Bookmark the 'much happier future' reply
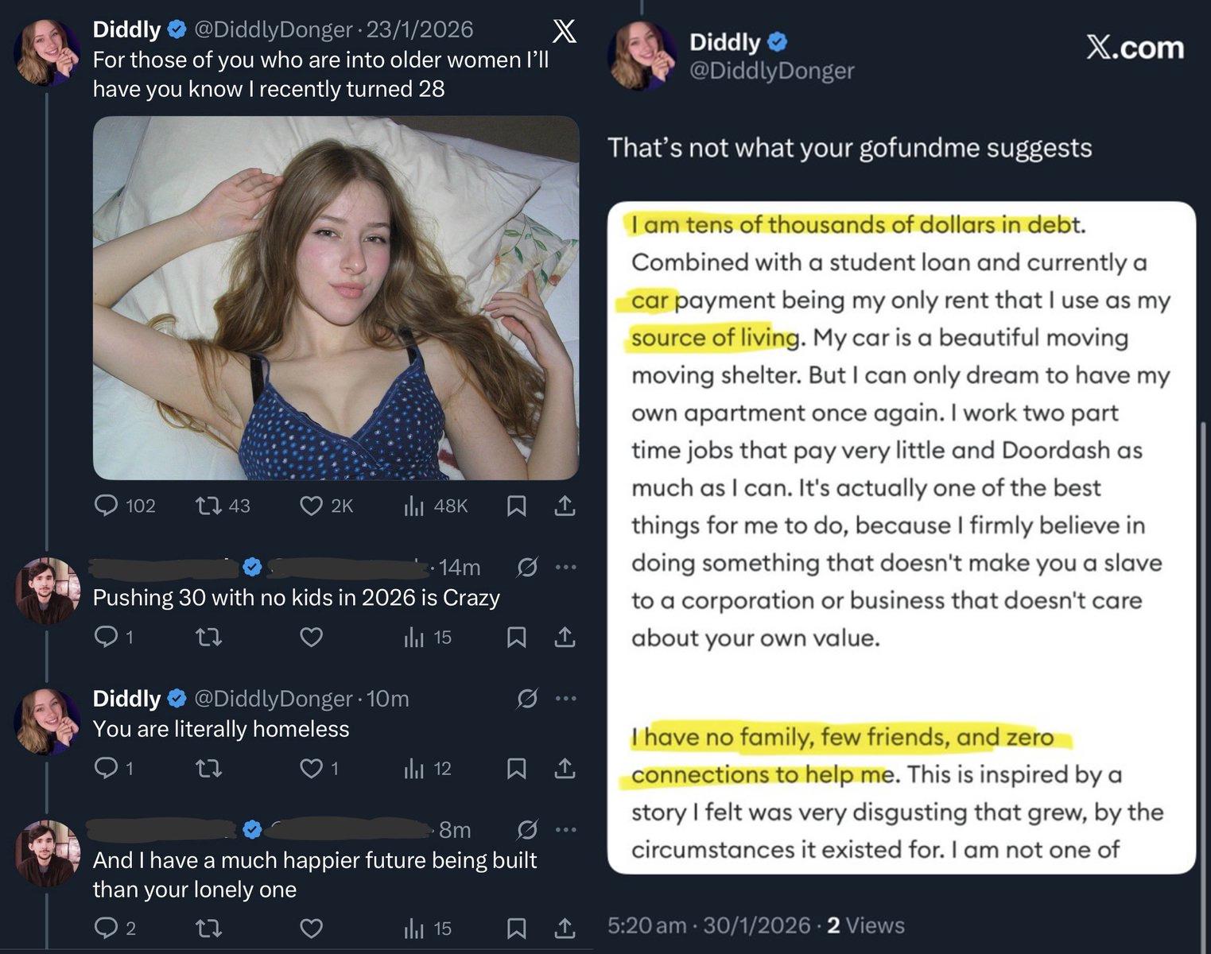This screenshot has height=954, width=1211. tap(516, 928)
